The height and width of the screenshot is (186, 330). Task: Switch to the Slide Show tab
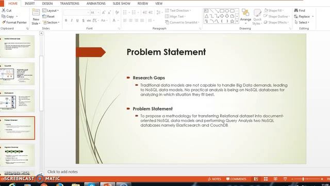click(x=122, y=4)
